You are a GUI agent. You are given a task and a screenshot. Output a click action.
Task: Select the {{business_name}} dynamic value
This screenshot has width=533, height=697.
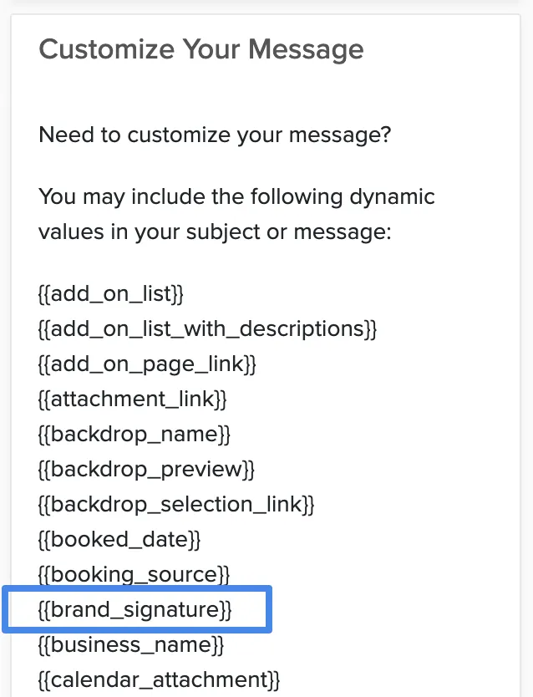tap(131, 645)
